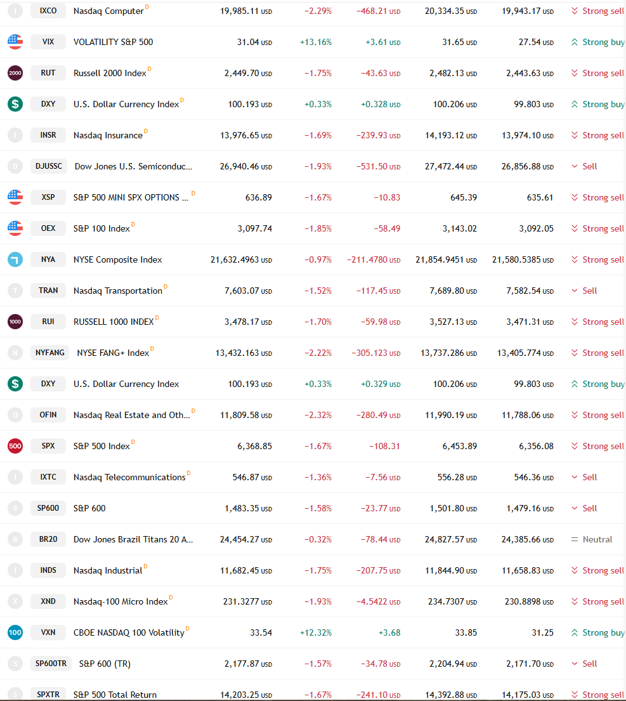Open CBOE NASDAQ 100 Volatility link

coord(129,633)
